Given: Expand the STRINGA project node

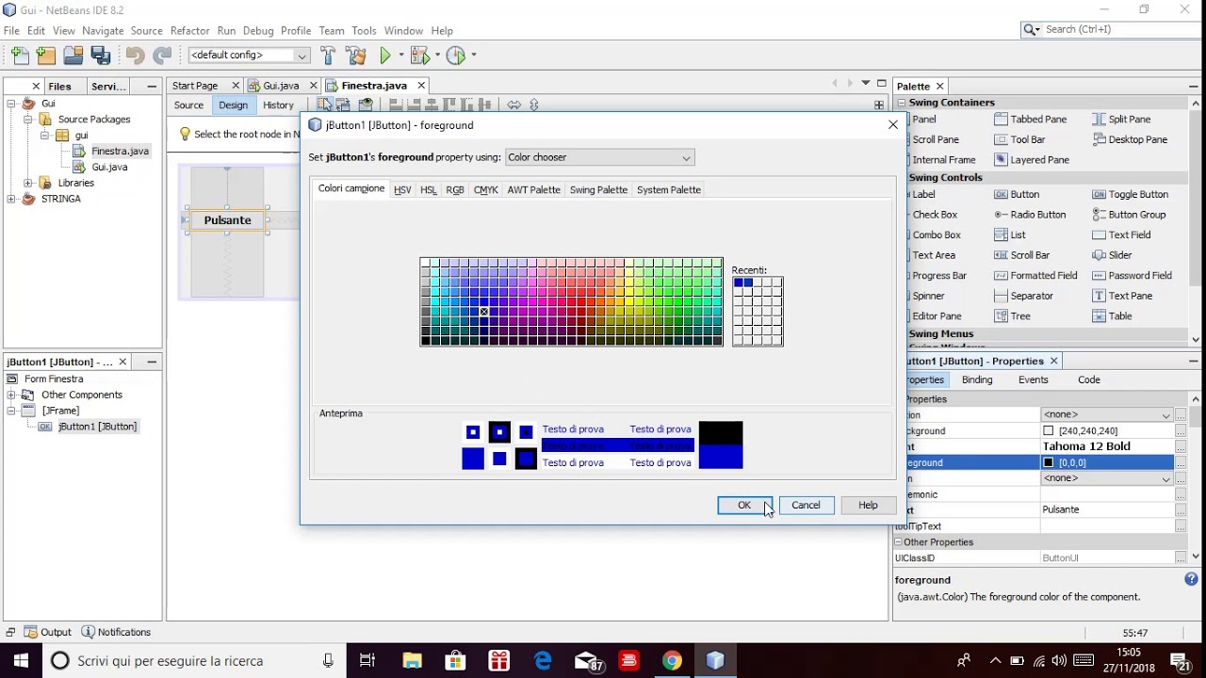Looking at the screenshot, I should click(x=11, y=199).
